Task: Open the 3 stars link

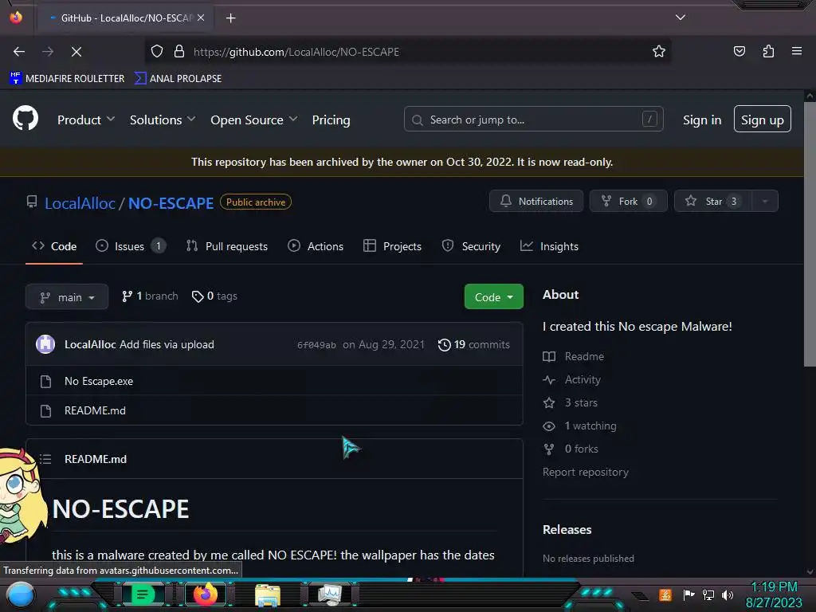Action: coord(570,402)
